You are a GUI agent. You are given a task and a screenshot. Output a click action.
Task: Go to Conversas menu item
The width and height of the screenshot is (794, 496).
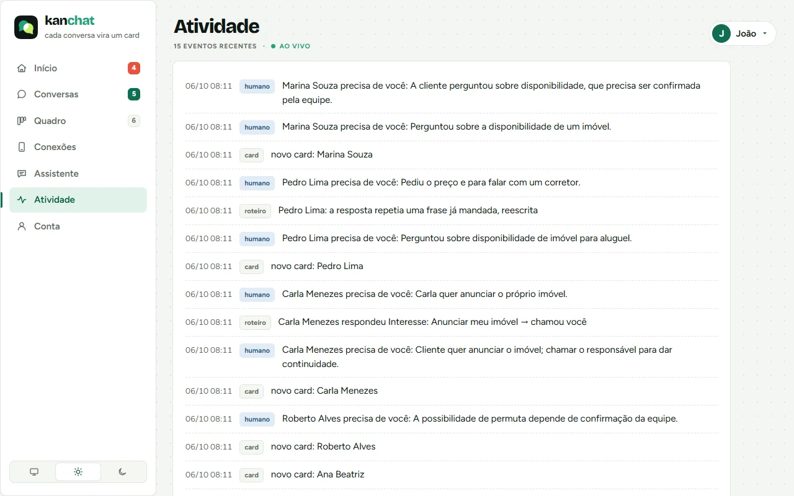click(x=78, y=94)
